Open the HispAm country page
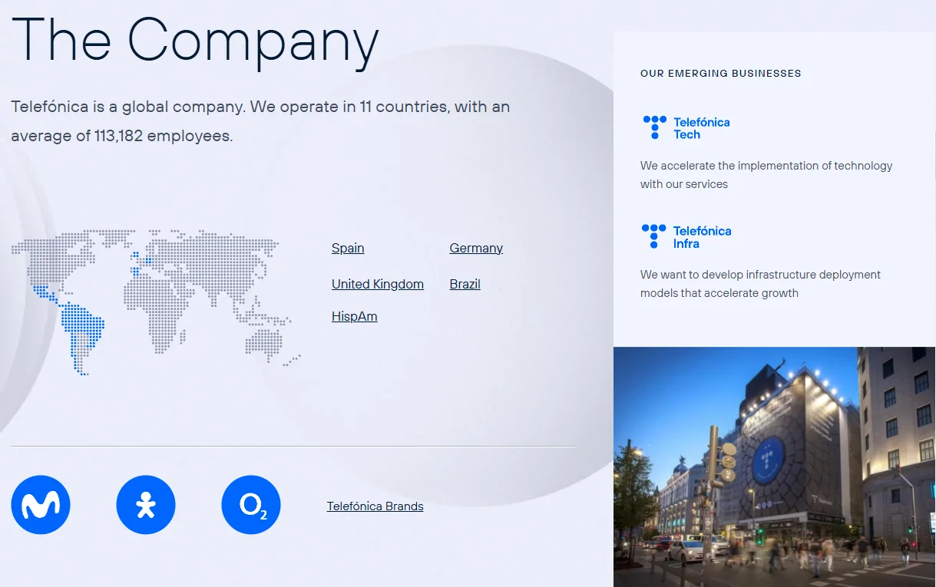Image resolution: width=936 pixels, height=587 pixels. (x=354, y=316)
